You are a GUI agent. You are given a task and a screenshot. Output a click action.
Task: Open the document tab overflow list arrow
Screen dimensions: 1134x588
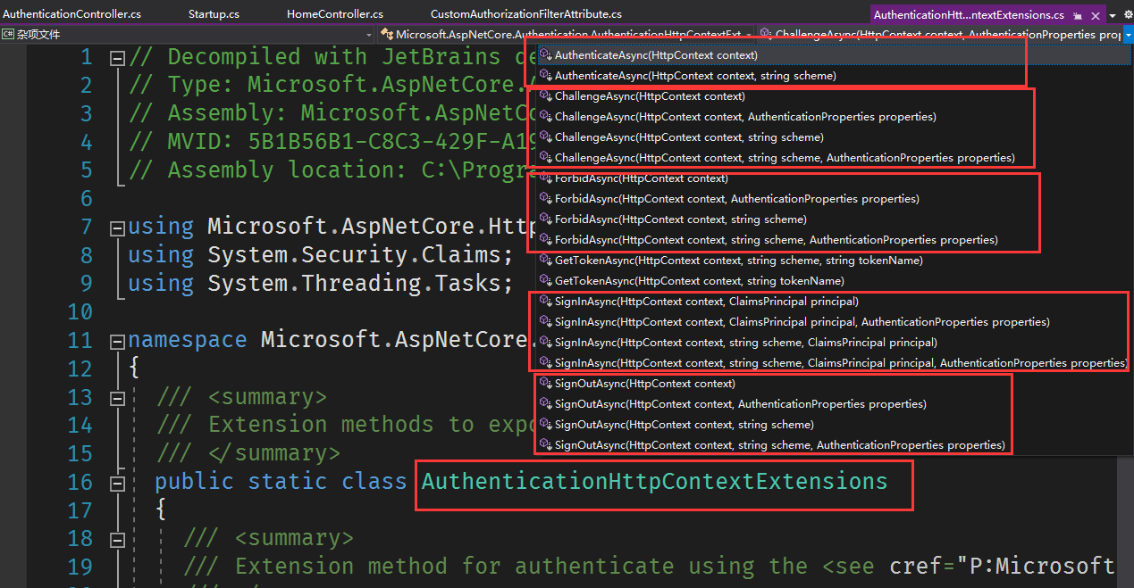(x=1113, y=15)
